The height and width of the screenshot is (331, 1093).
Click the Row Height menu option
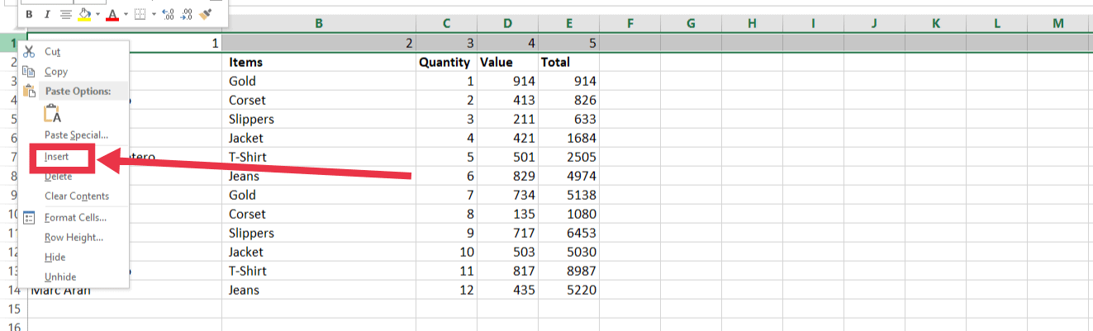click(x=74, y=237)
